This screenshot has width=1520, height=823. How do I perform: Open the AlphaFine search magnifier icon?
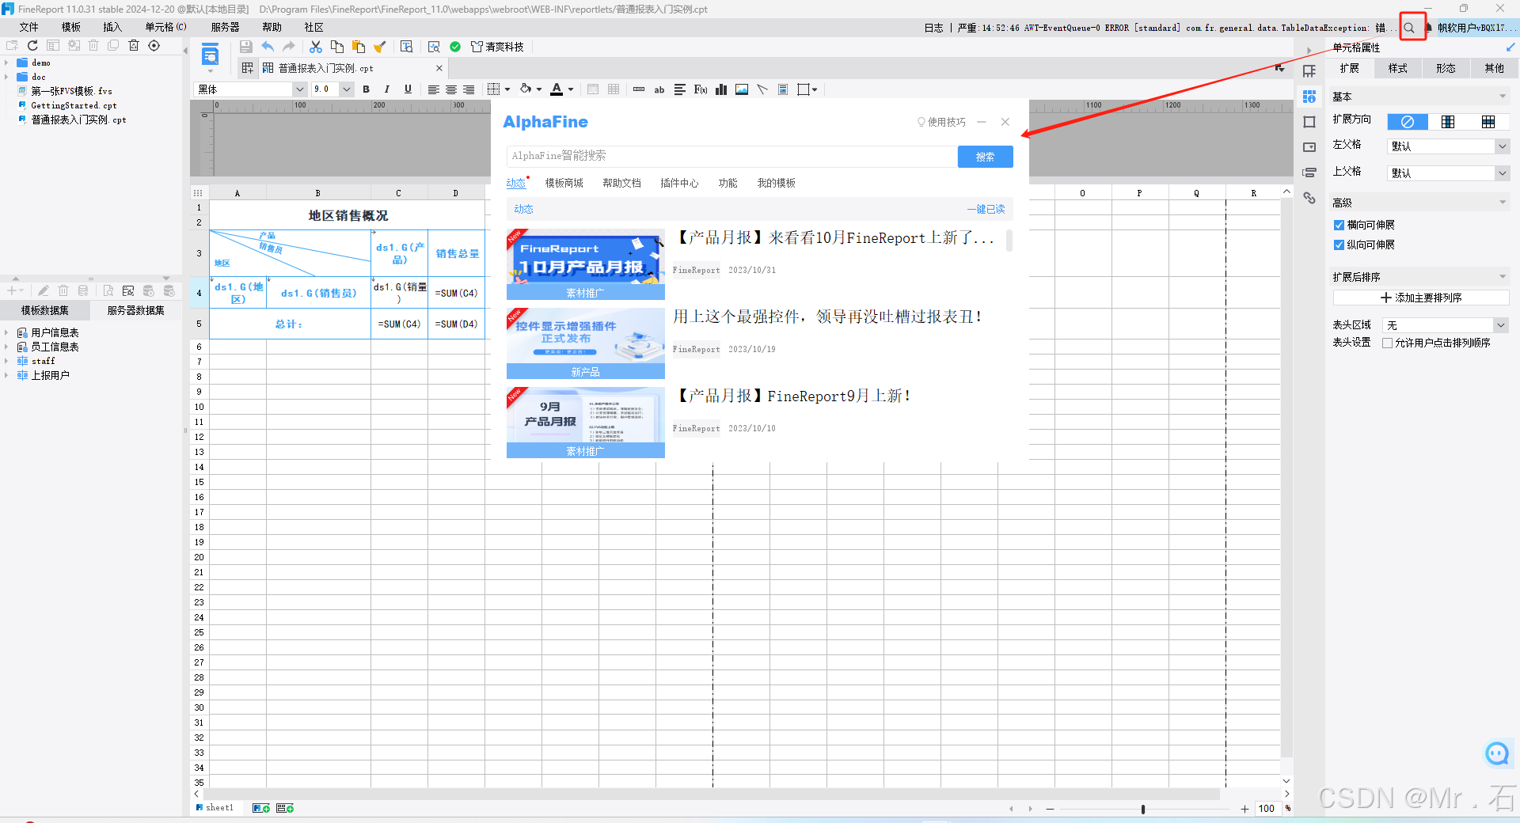point(1409,28)
